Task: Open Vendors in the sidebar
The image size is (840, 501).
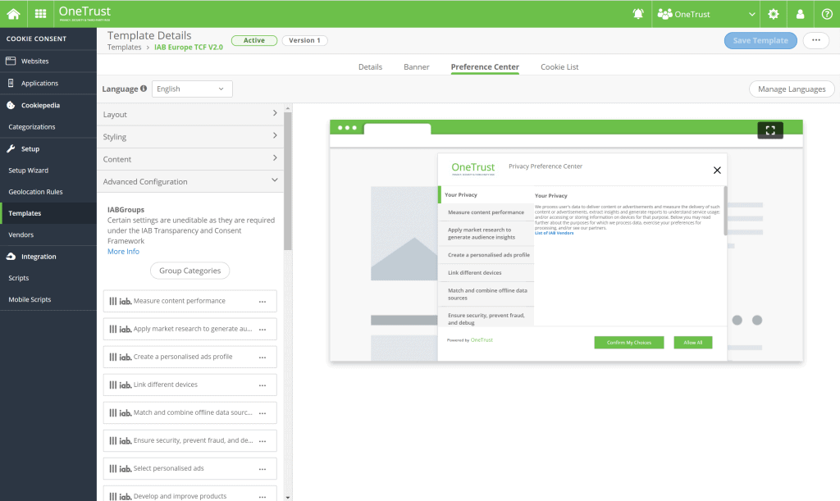Action: pos(48,235)
